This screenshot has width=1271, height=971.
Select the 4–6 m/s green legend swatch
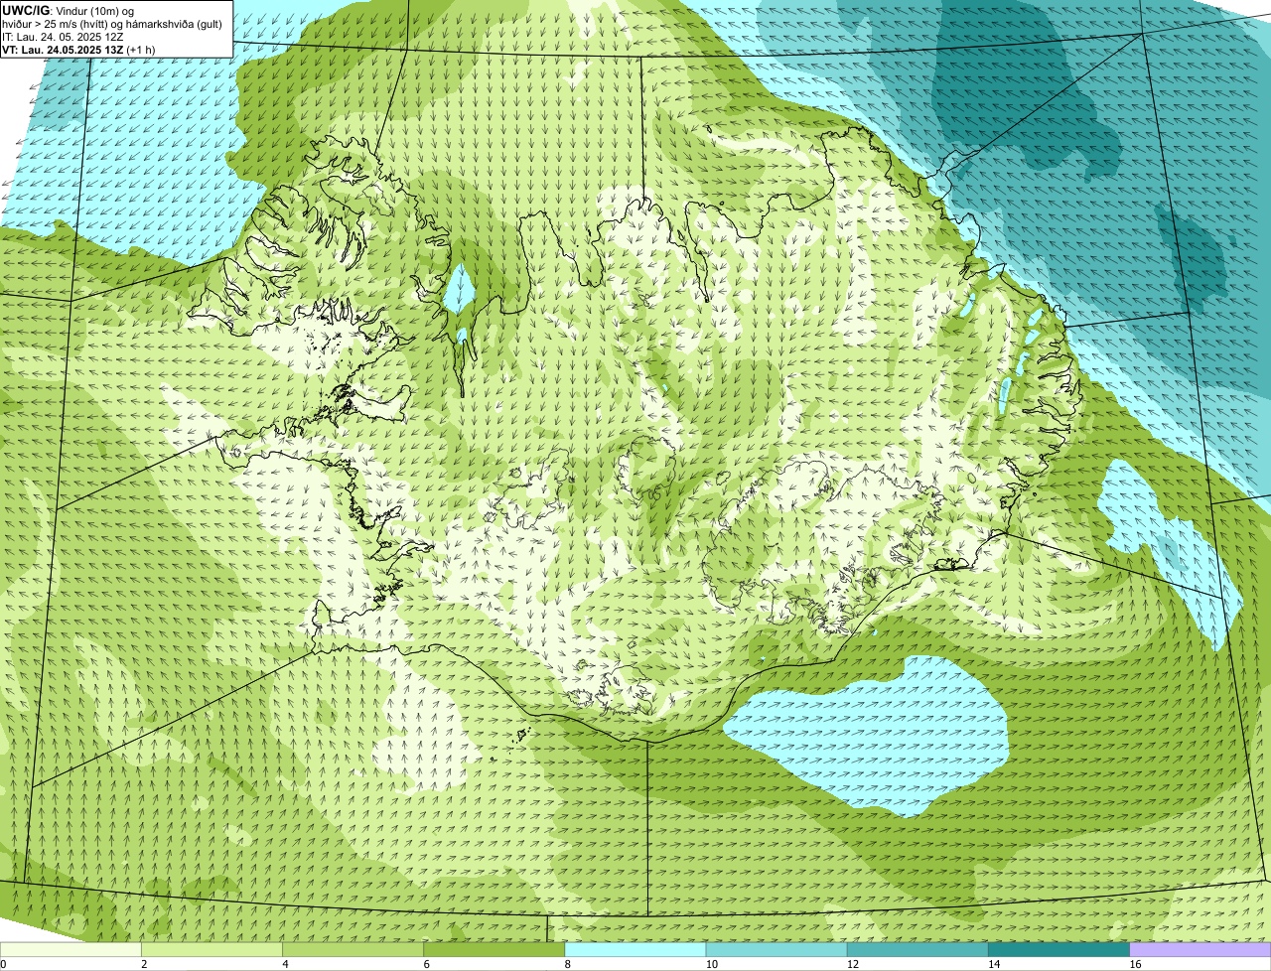353,949
